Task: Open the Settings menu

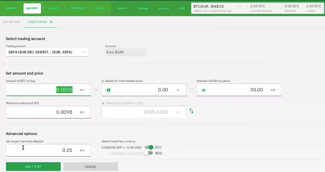Action: pos(143,8)
